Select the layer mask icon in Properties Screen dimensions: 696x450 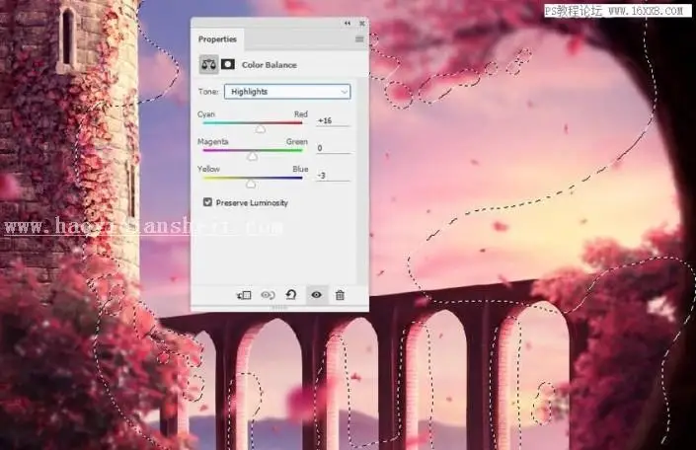point(228,65)
